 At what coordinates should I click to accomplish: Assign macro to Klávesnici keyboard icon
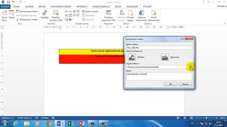(x=165, y=57)
